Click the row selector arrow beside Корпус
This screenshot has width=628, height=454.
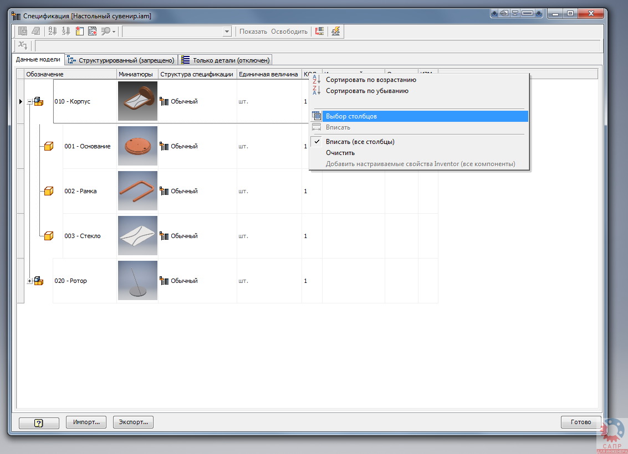coord(21,102)
